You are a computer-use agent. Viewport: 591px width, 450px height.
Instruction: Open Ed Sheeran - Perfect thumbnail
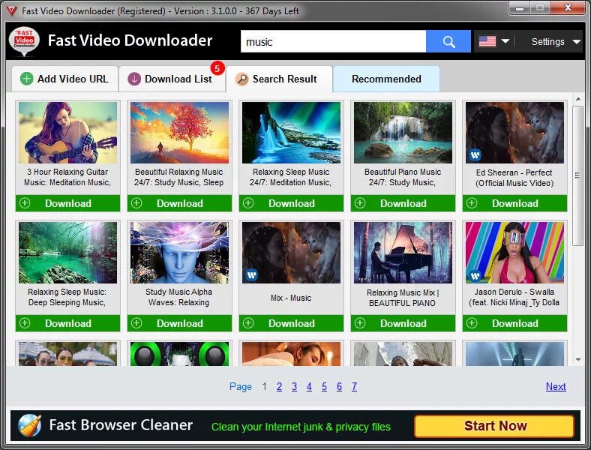click(x=514, y=133)
